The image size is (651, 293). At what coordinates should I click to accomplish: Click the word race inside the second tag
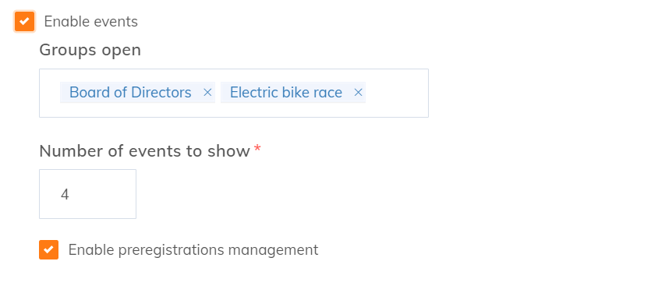(328, 93)
